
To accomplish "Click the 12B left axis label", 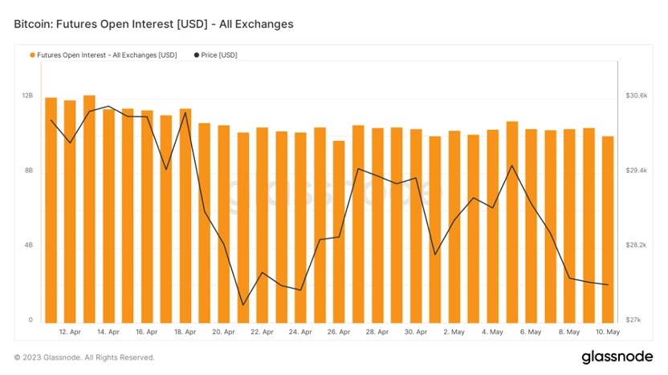I will 27,96.
